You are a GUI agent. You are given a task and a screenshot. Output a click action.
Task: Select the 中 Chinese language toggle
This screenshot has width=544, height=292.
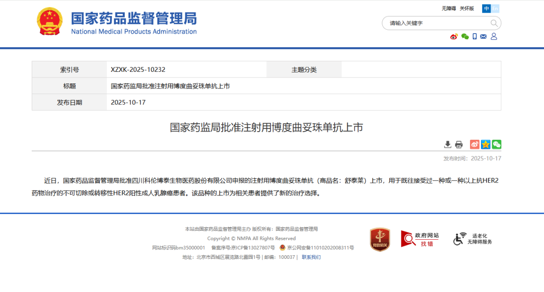point(486,8)
